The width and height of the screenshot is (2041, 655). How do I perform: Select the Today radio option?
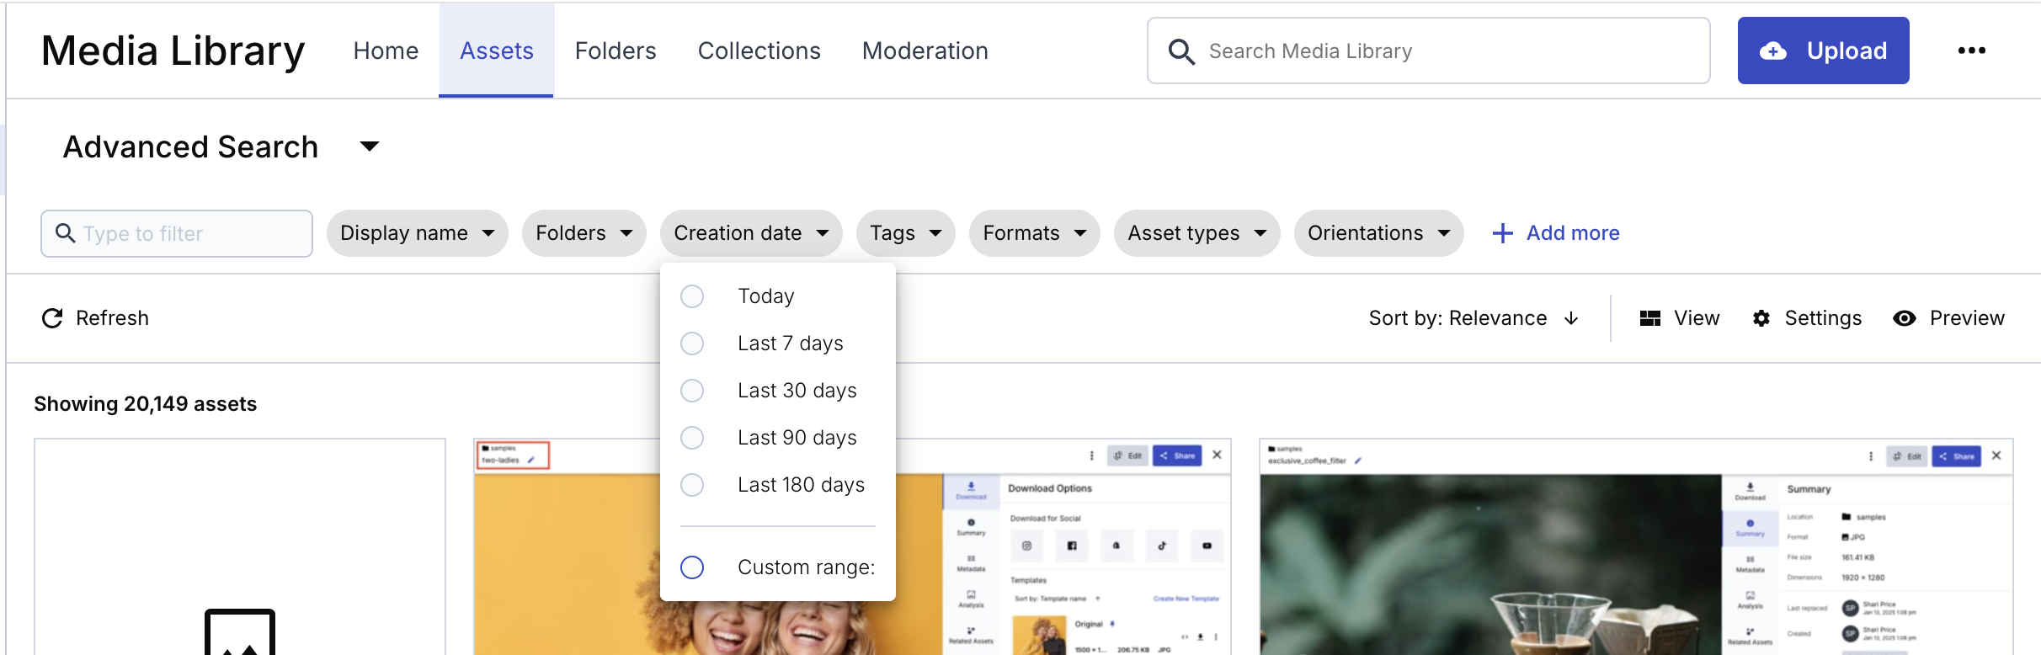pyautogui.click(x=692, y=296)
